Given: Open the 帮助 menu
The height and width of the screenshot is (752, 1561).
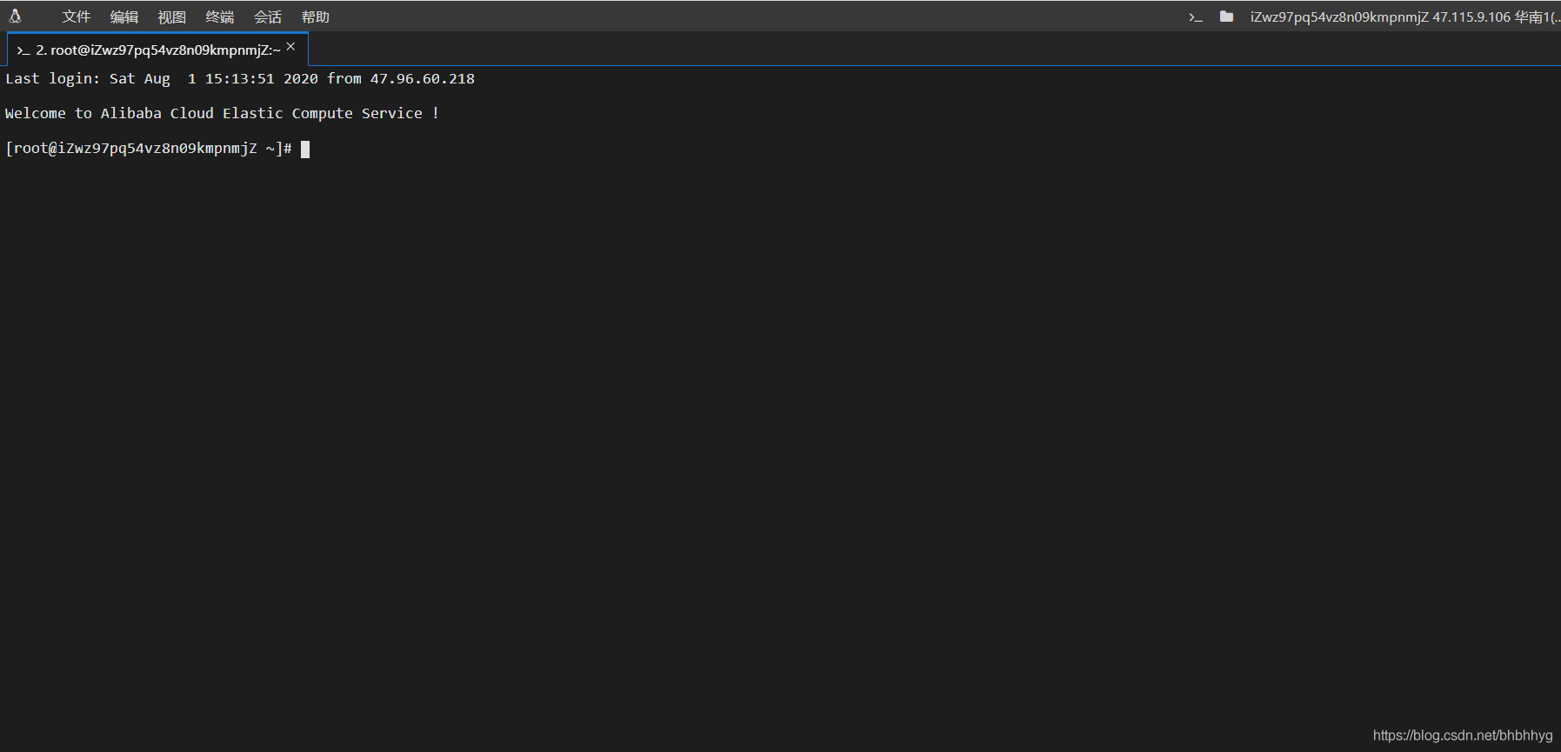Looking at the screenshot, I should pyautogui.click(x=316, y=17).
